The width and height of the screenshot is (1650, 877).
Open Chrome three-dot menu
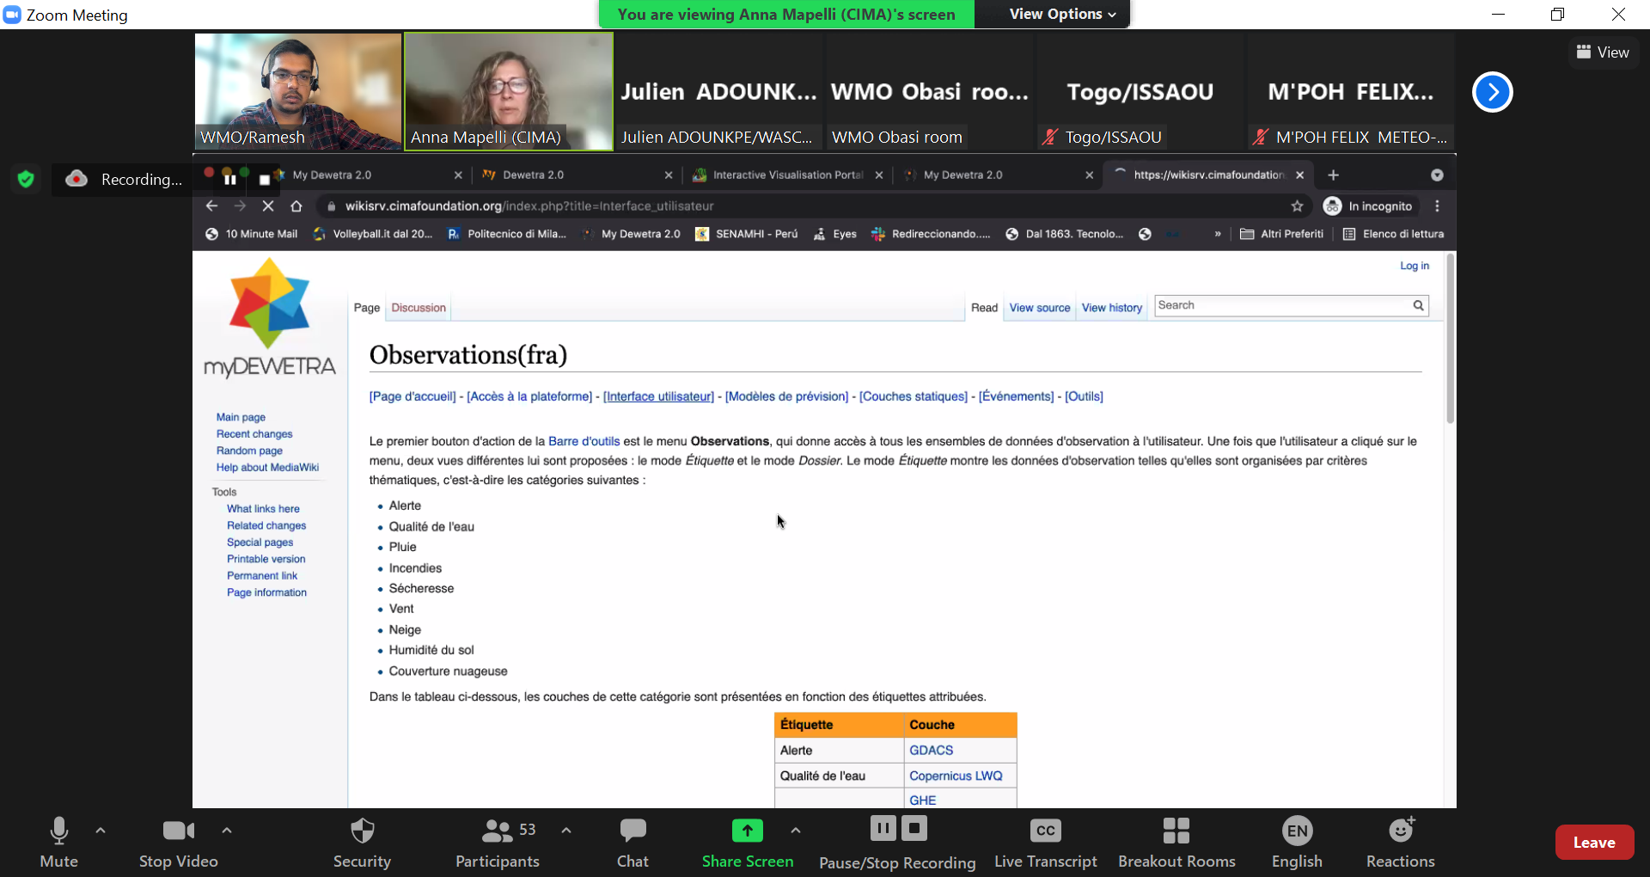[1437, 205]
